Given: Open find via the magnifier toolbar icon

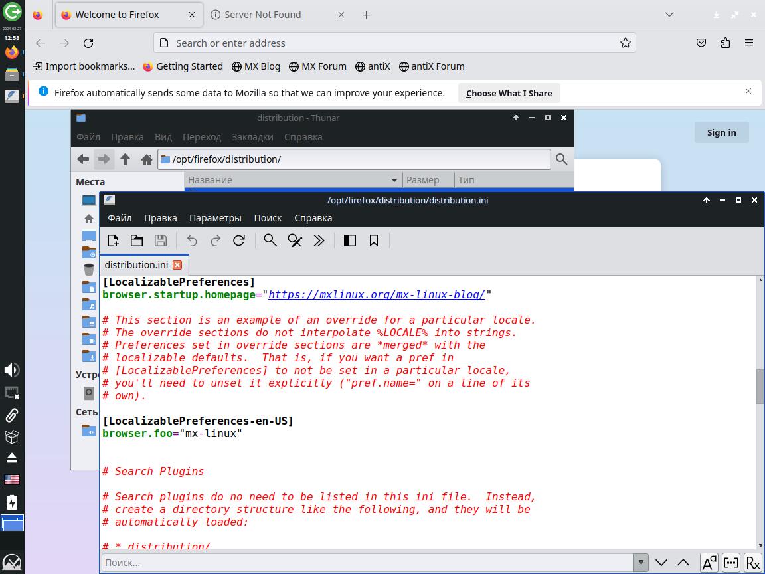Looking at the screenshot, I should click(x=270, y=240).
